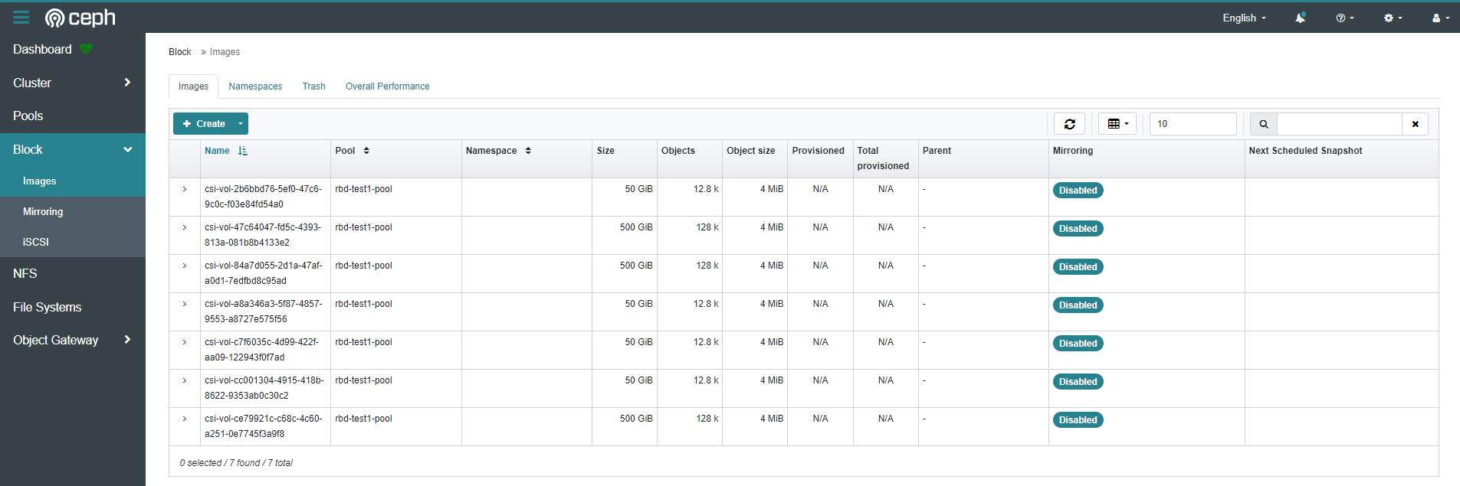Click the cluster health heart icon
The height and width of the screenshot is (486, 1460).
click(86, 49)
